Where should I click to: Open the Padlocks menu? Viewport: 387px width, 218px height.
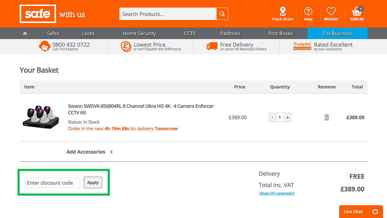tap(230, 33)
